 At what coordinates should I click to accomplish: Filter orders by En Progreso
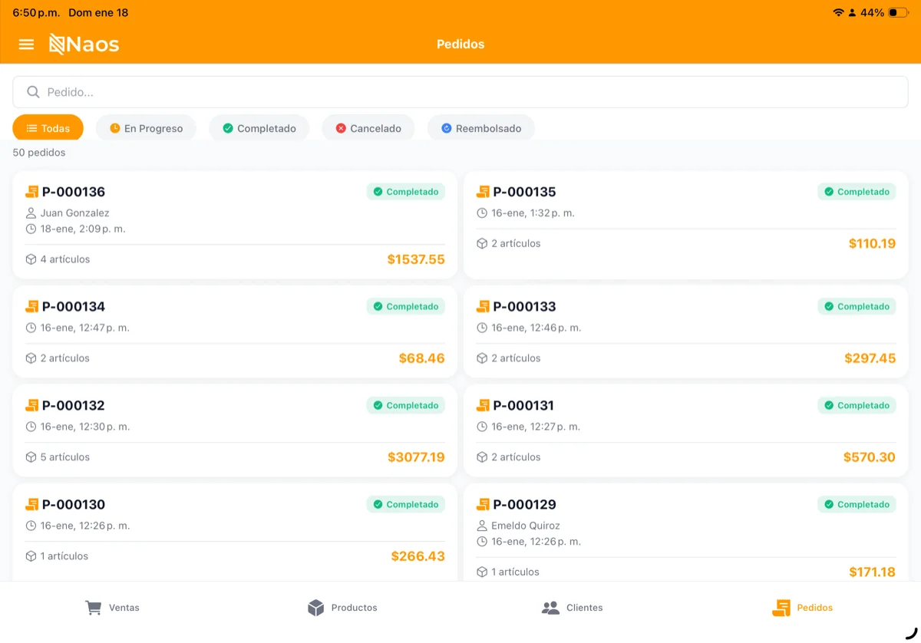coord(146,128)
